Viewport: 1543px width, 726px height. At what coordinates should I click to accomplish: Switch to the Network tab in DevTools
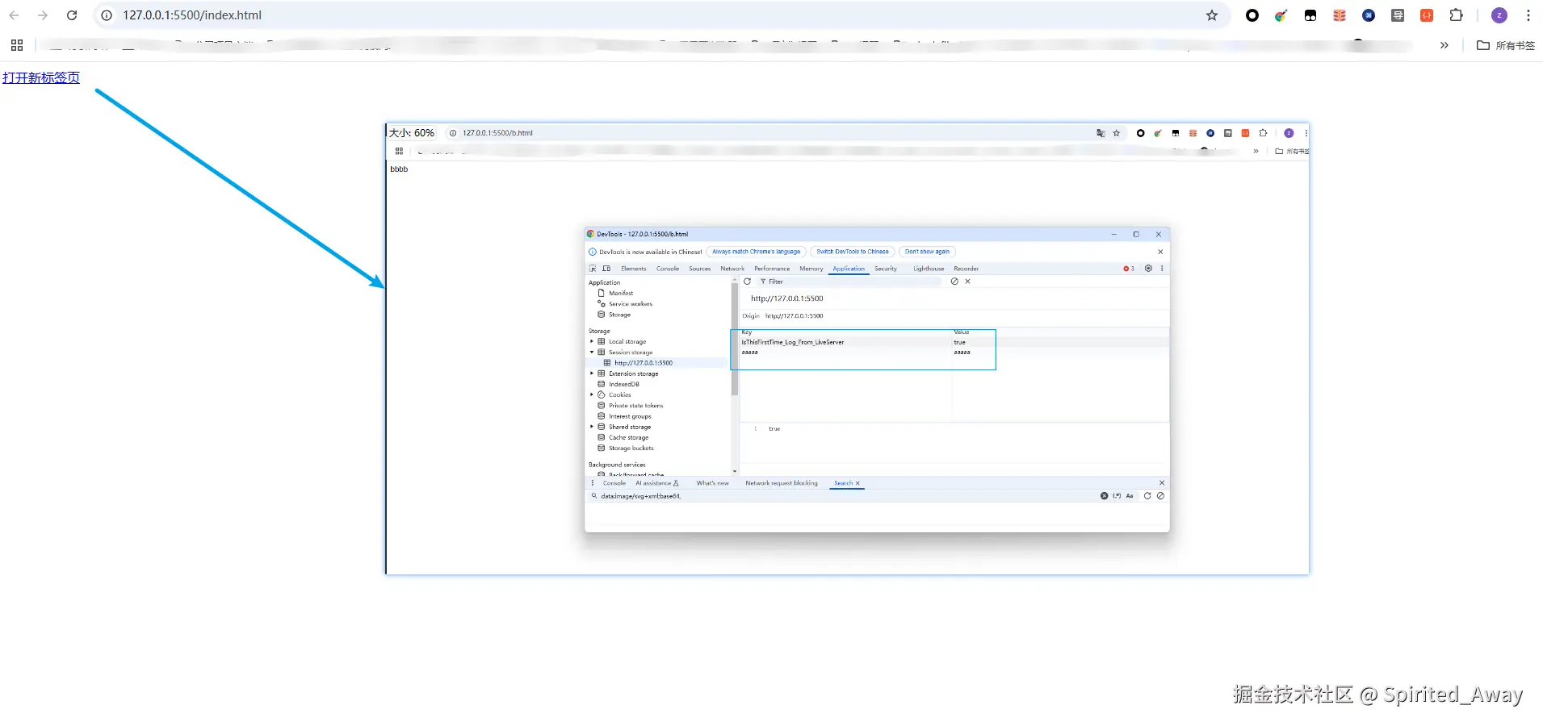click(732, 269)
